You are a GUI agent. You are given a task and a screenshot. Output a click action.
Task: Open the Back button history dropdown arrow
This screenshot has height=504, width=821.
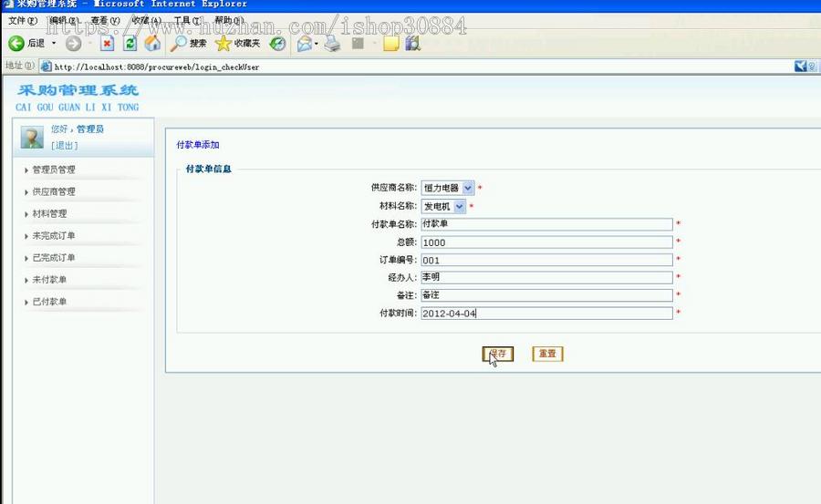pos(54,44)
